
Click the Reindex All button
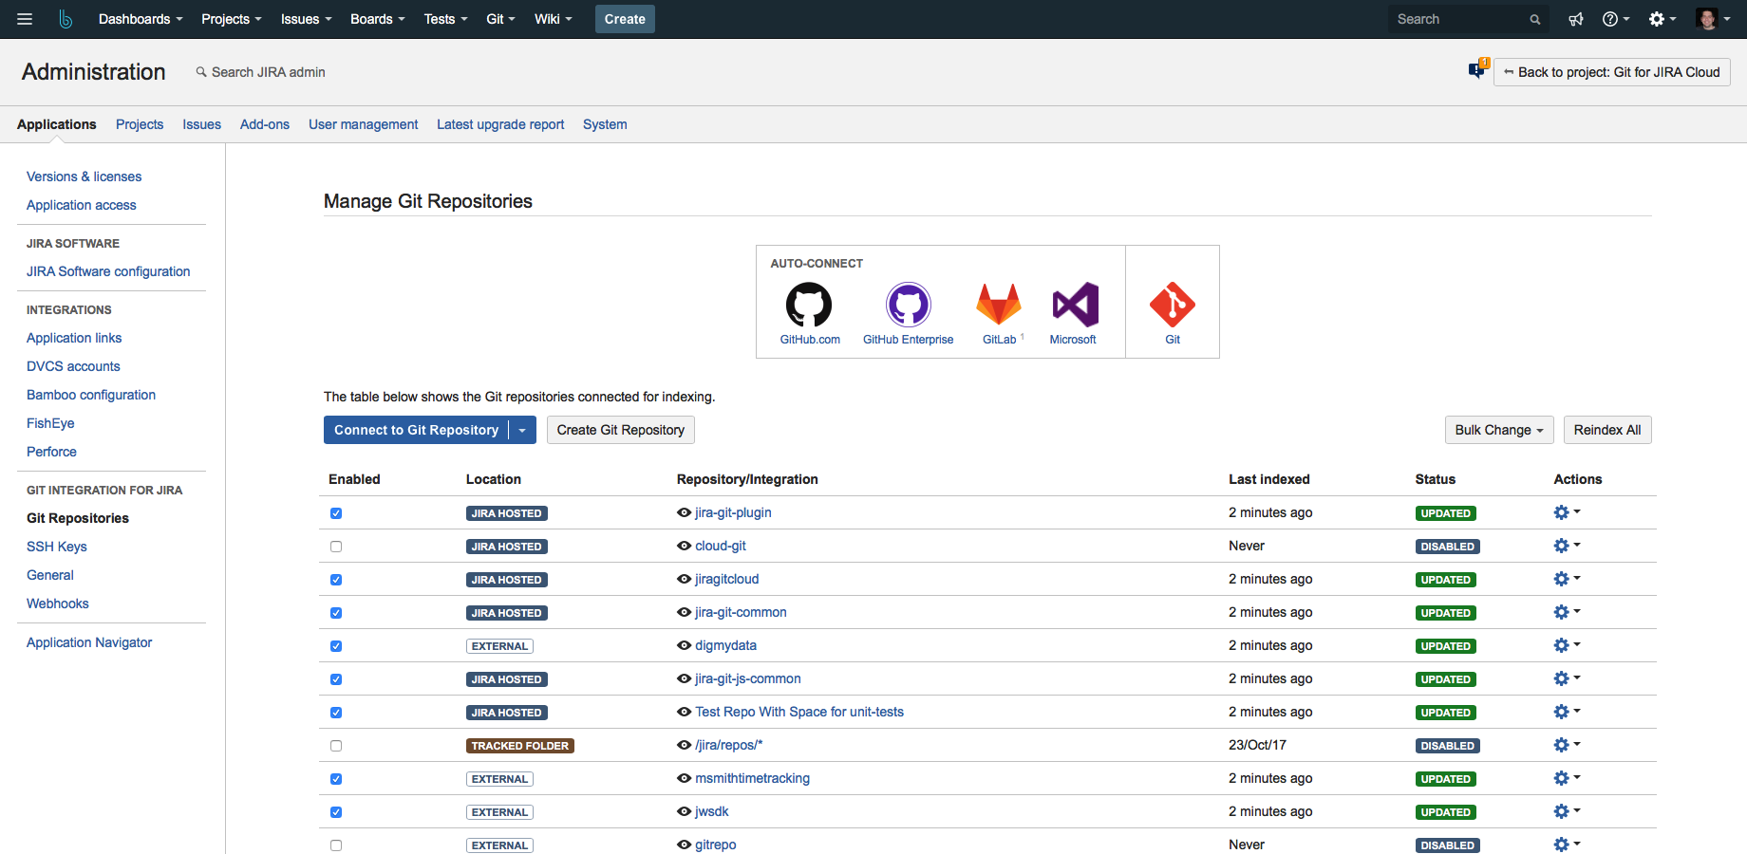pos(1606,430)
